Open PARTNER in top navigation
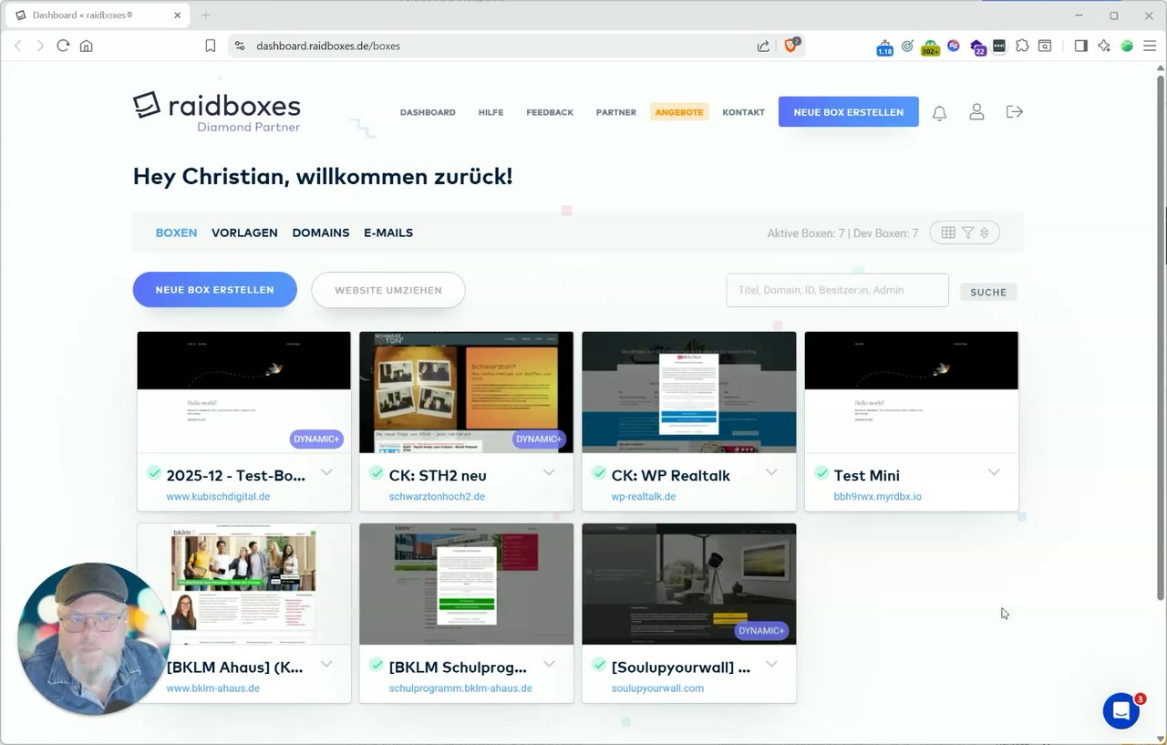This screenshot has height=745, width=1167. [616, 112]
